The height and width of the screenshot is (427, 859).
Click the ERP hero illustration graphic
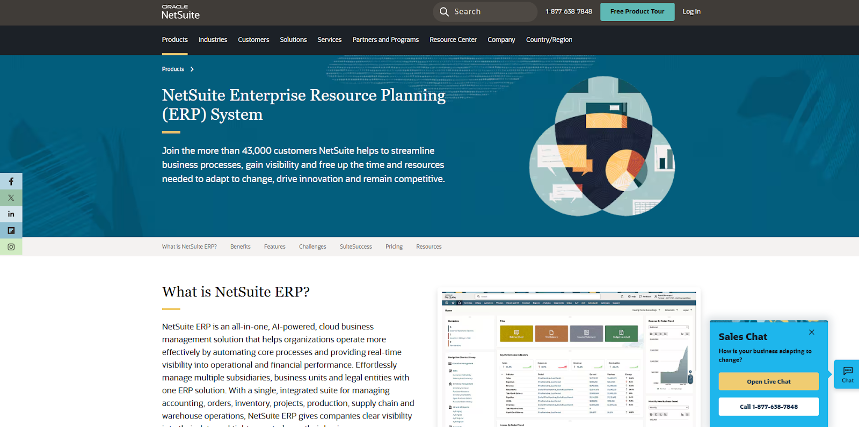pyautogui.click(x=602, y=146)
